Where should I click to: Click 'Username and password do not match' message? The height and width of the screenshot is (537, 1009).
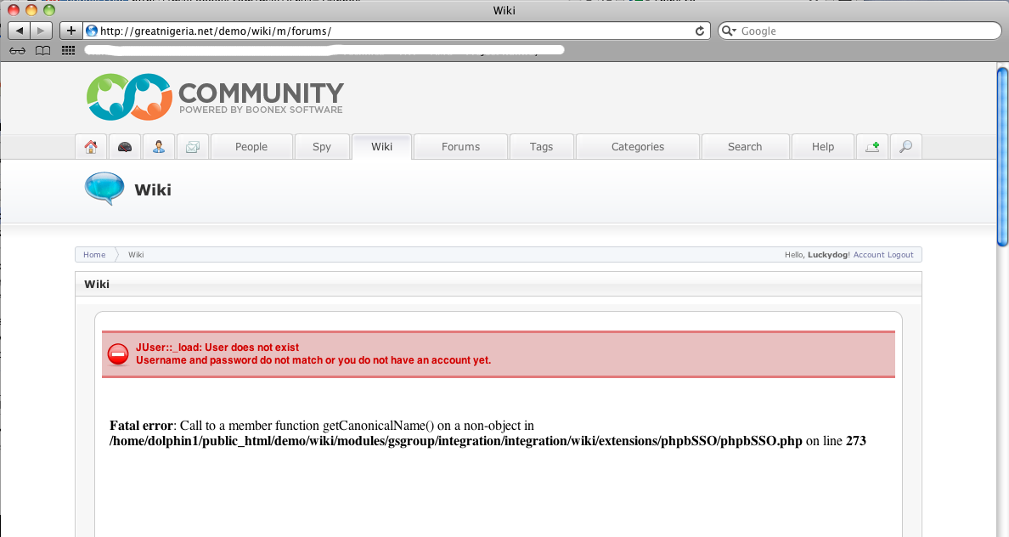click(313, 360)
